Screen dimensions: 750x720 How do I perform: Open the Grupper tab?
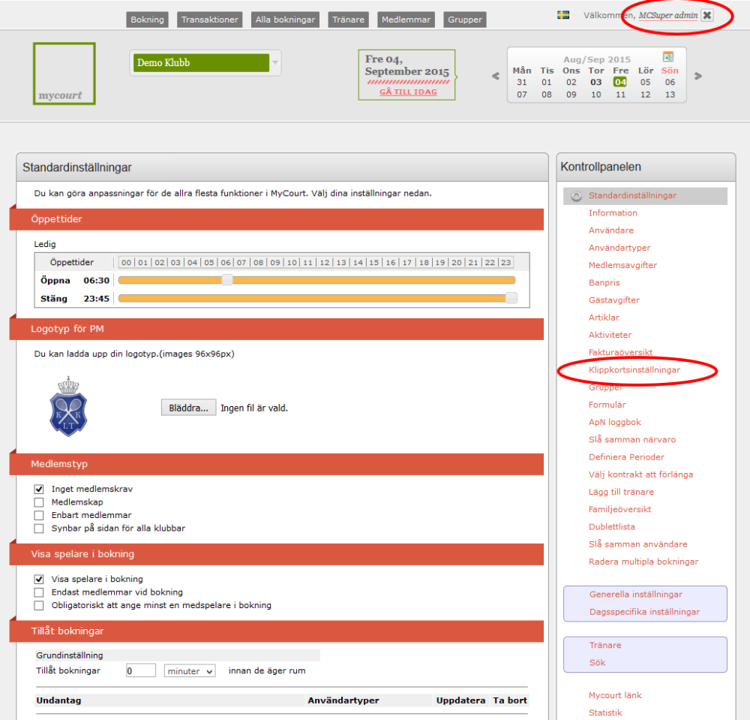pyautogui.click(x=465, y=20)
